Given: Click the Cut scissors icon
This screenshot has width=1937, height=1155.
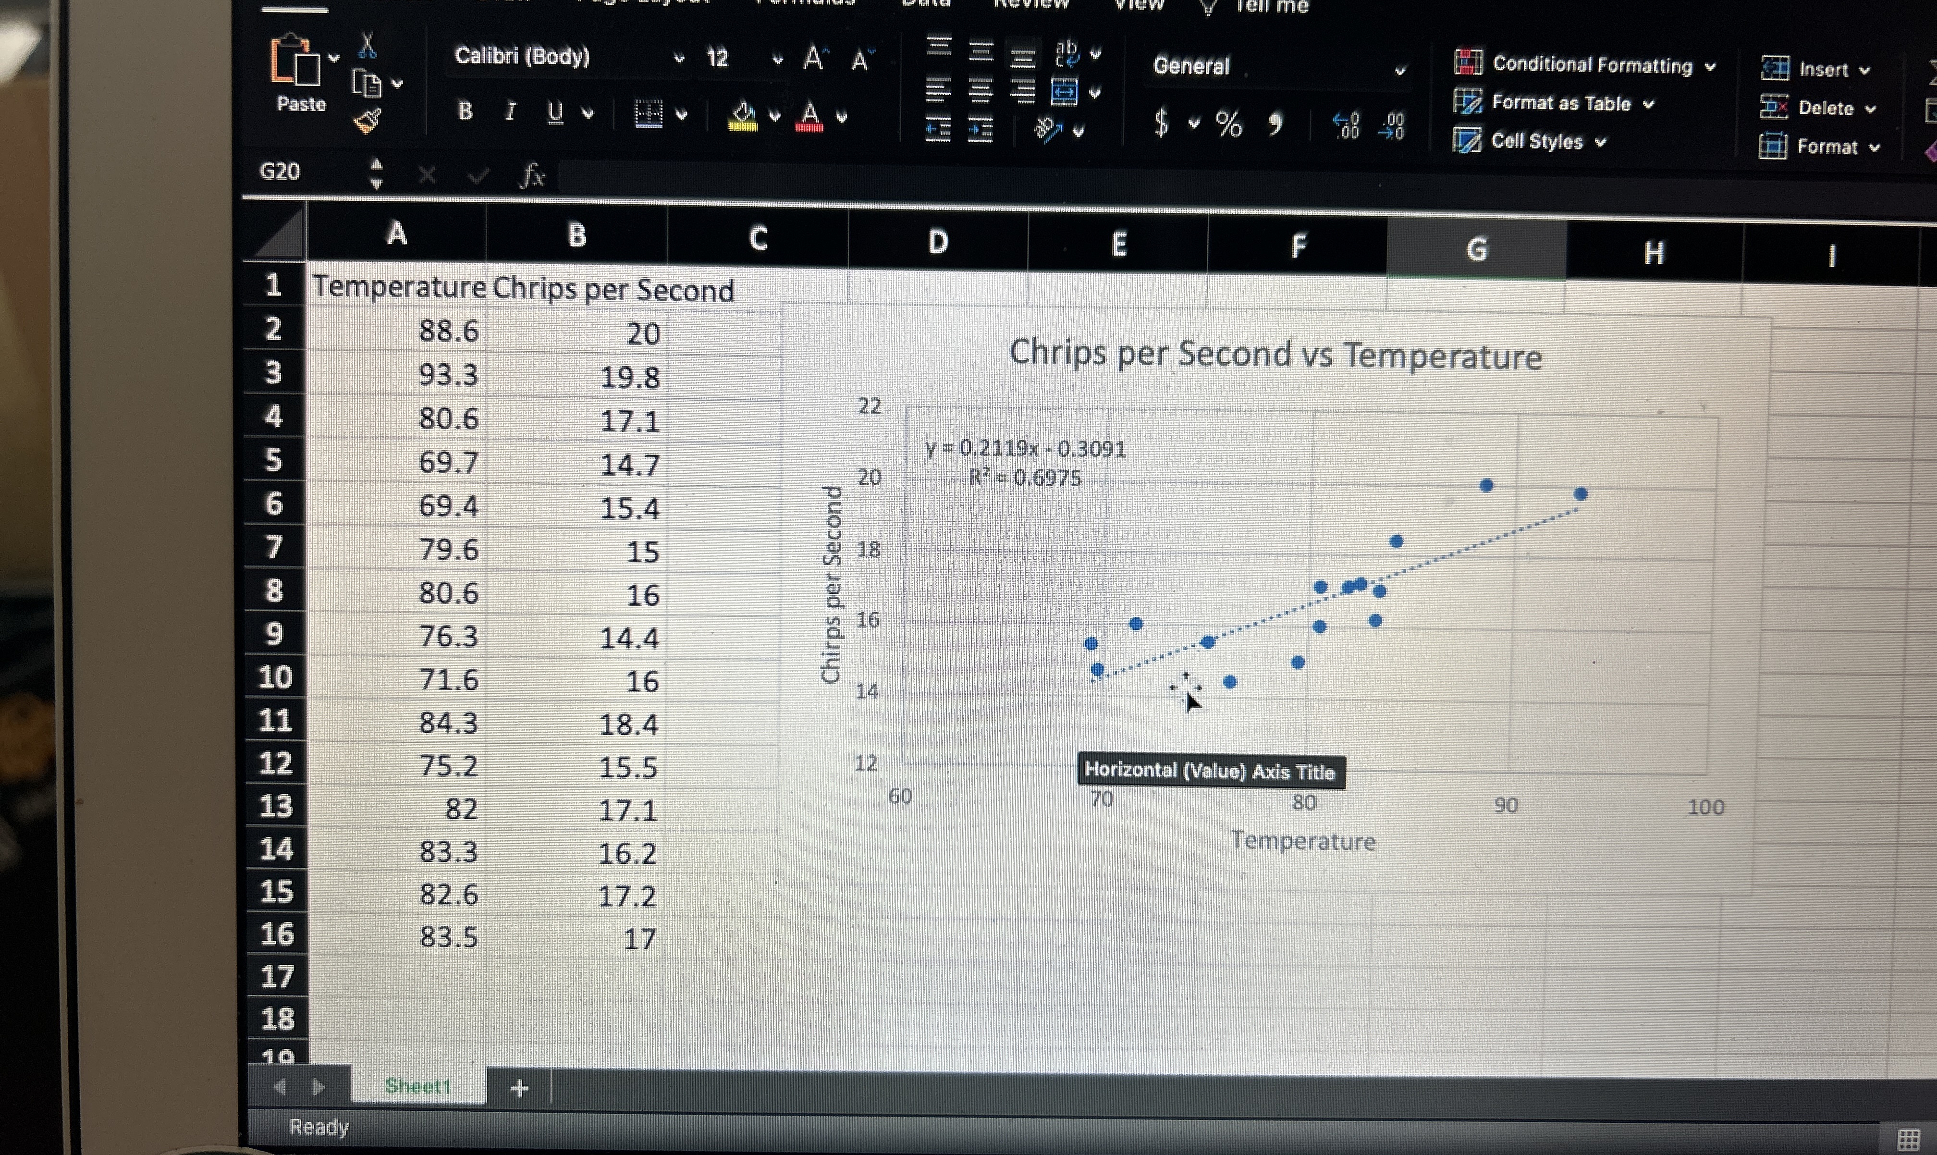Looking at the screenshot, I should 368,47.
